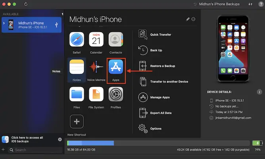Click the Search field in sidebar
Viewport: 265px width, 159px height.
(x=36, y=150)
